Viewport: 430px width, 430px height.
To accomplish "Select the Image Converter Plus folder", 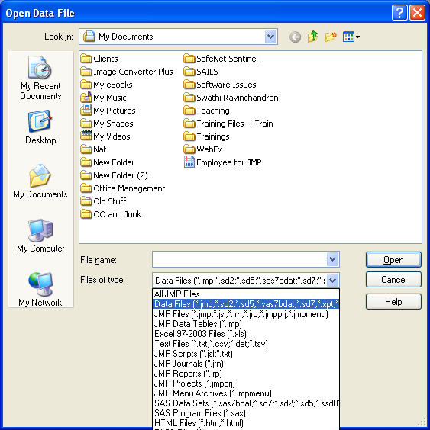I will pos(127,72).
